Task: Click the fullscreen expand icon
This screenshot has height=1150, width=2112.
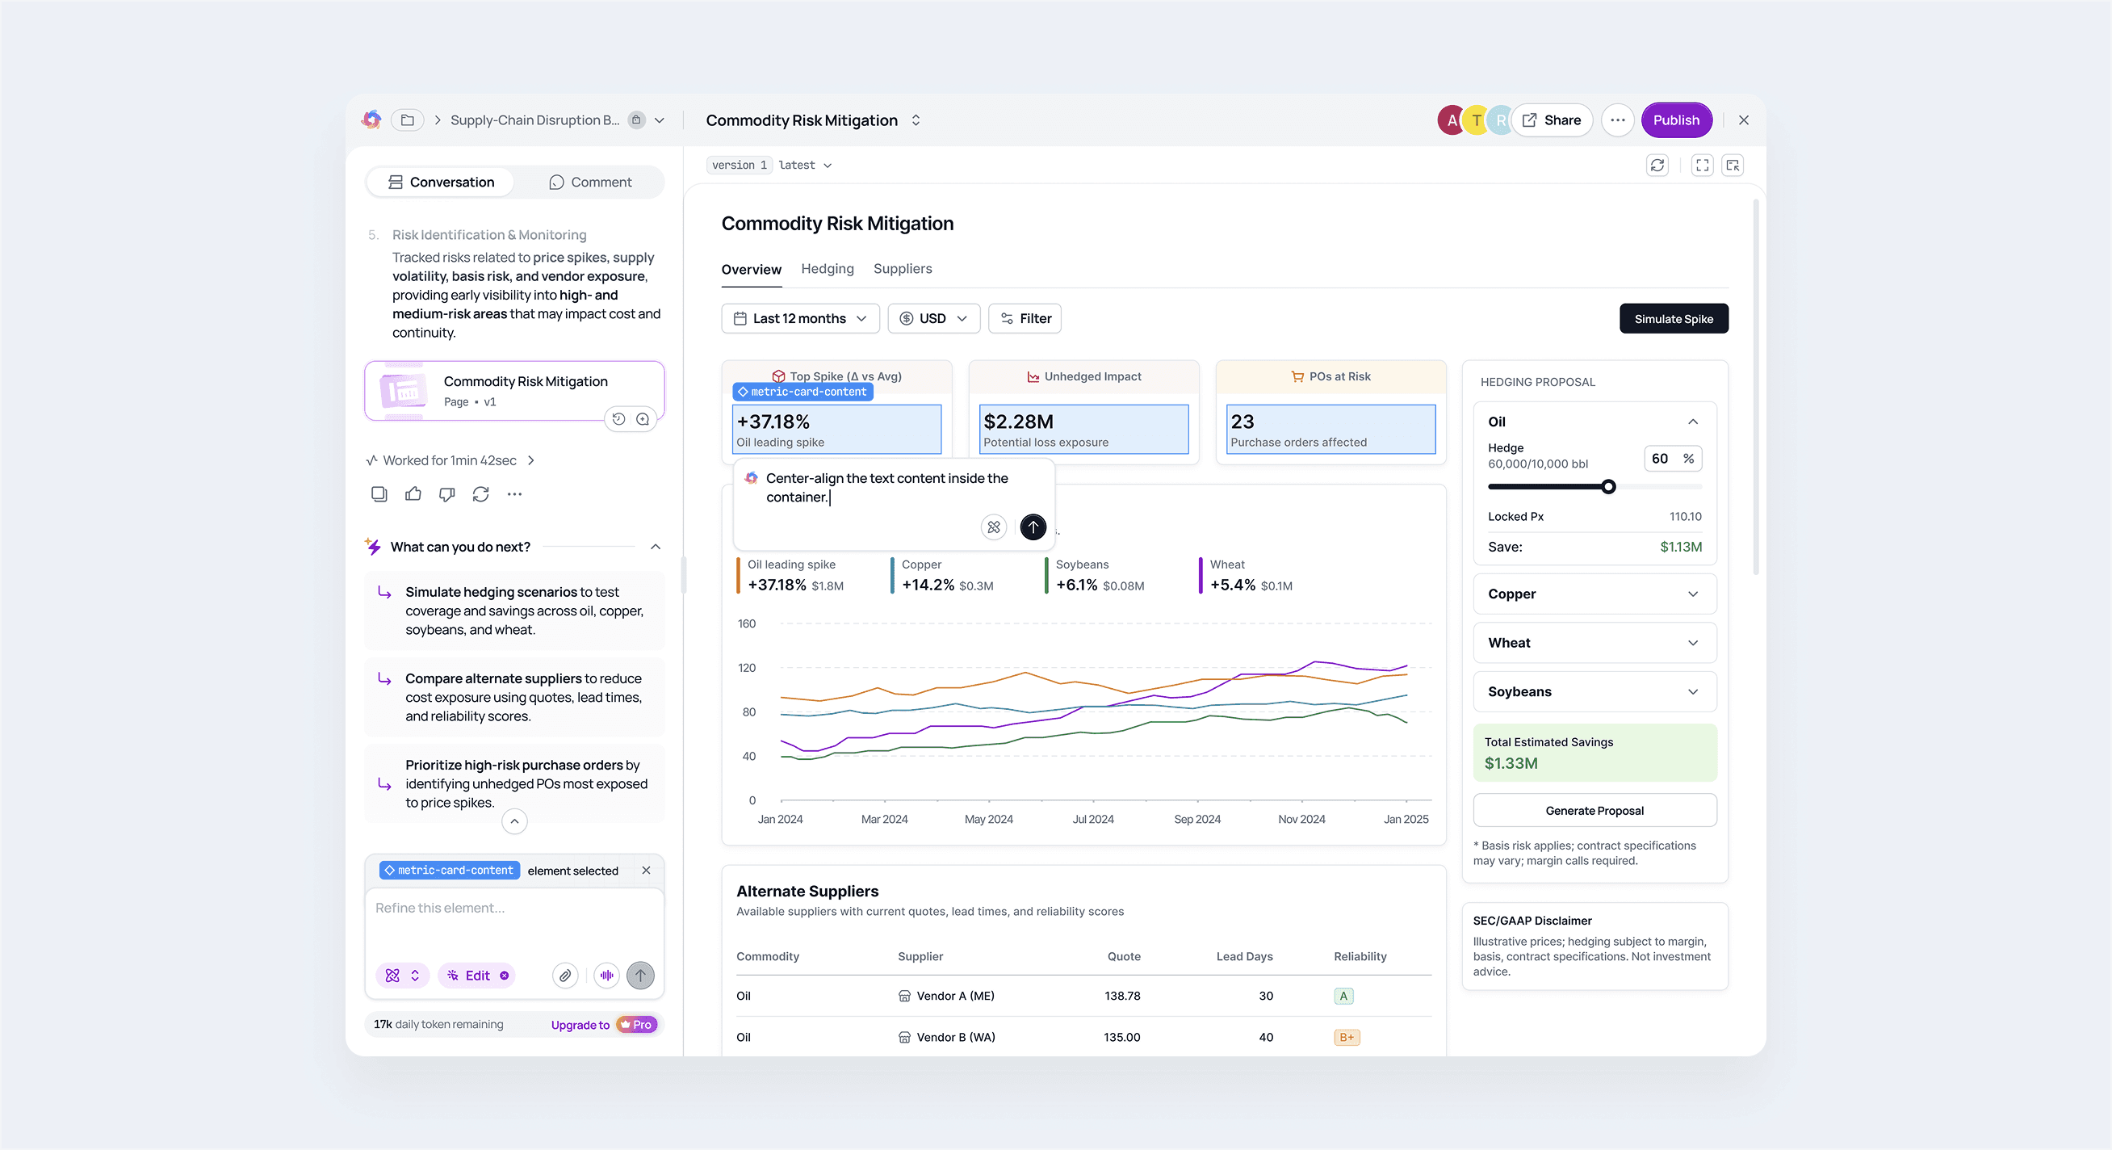Action: point(1702,165)
